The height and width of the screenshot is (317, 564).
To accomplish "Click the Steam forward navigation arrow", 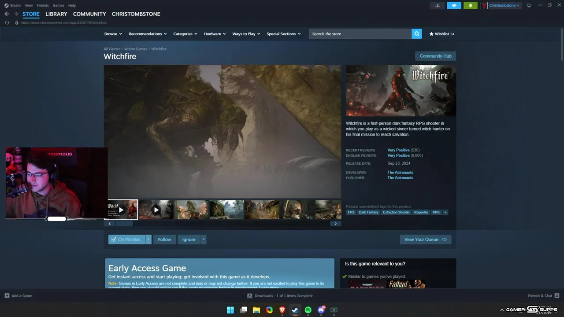I will pyautogui.click(x=16, y=14).
